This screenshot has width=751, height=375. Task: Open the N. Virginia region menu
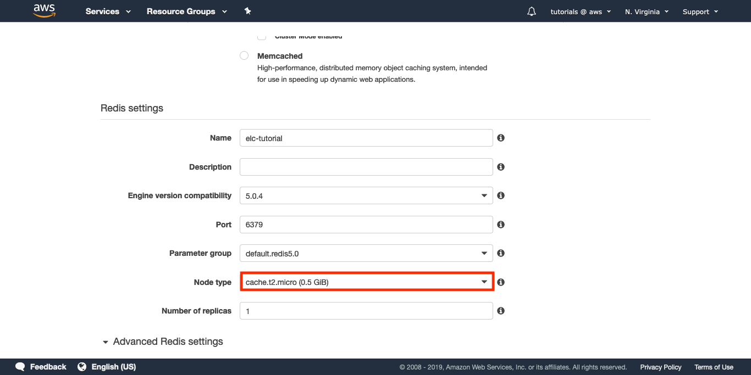coord(647,12)
